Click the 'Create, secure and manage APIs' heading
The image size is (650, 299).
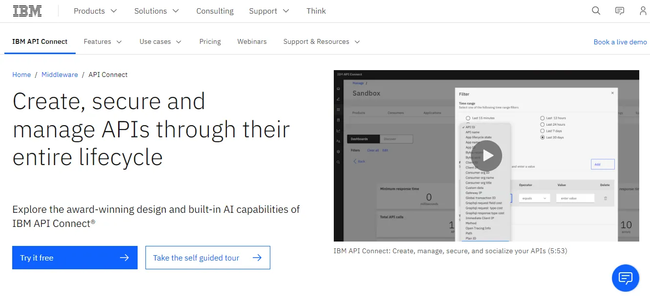[x=151, y=130]
